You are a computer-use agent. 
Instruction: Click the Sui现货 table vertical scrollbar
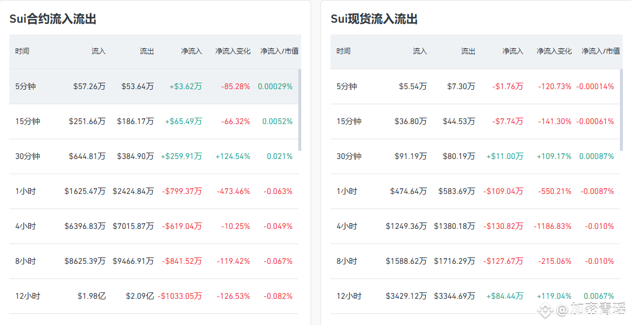click(x=621, y=109)
